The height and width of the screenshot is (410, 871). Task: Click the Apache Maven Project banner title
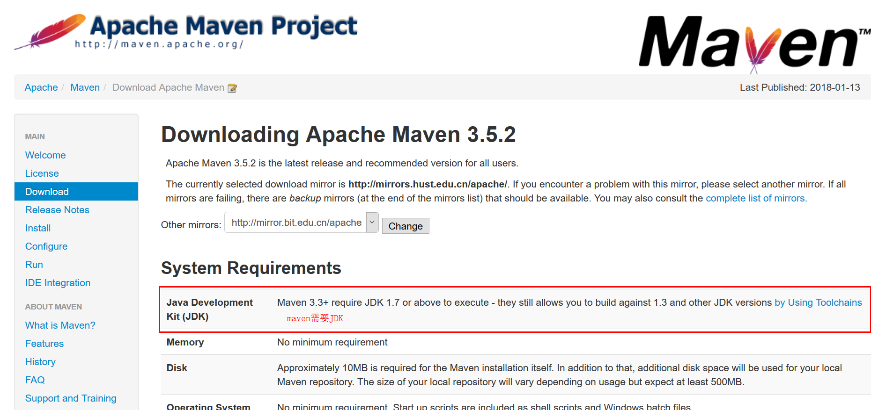coord(223,26)
